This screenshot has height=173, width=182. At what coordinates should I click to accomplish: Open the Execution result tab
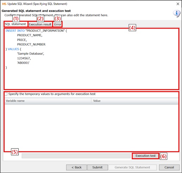coord(40,24)
